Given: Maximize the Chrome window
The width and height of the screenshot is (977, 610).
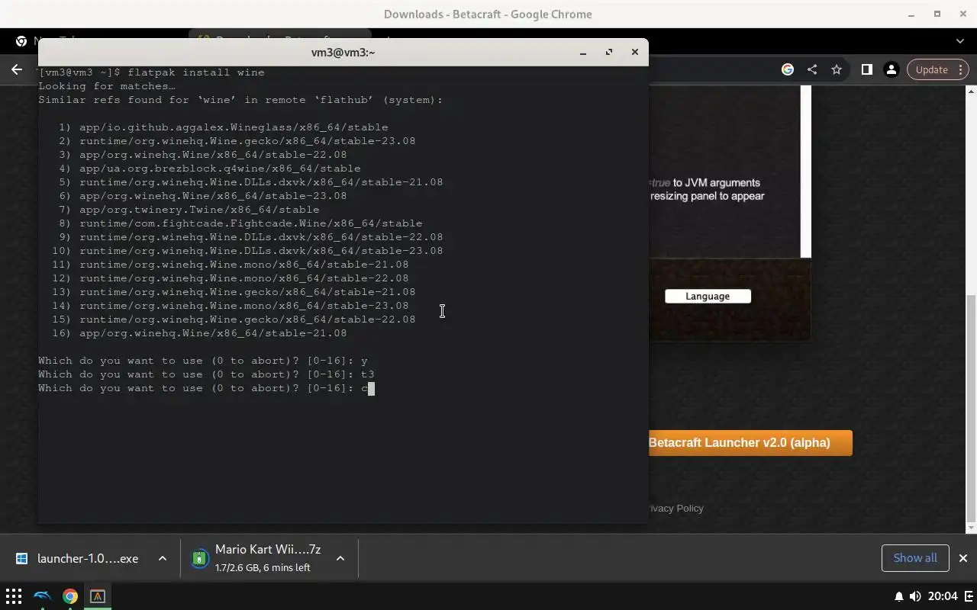Looking at the screenshot, I should [x=937, y=14].
